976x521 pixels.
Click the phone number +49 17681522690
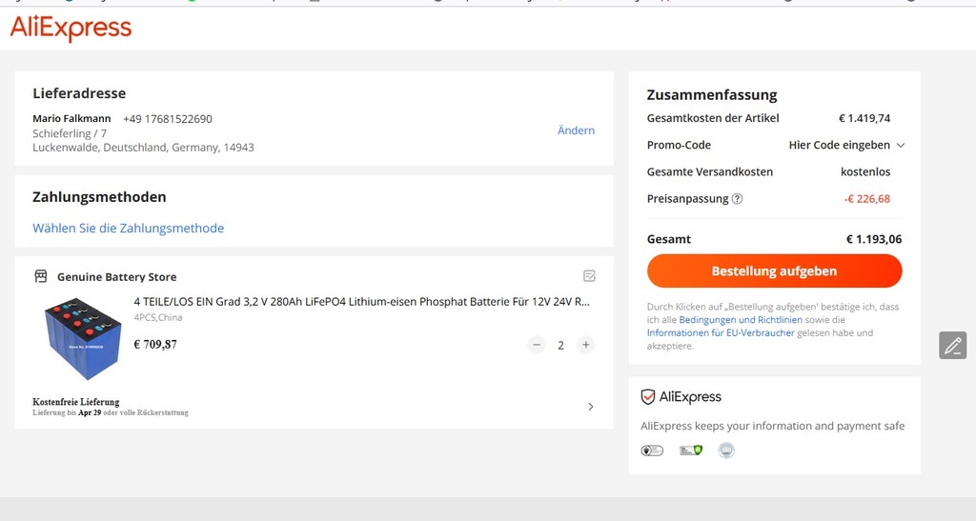(x=168, y=119)
